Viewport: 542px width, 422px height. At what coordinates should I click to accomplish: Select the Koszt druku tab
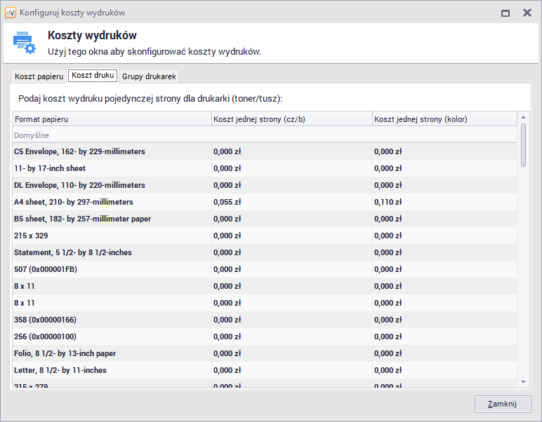pos(93,76)
